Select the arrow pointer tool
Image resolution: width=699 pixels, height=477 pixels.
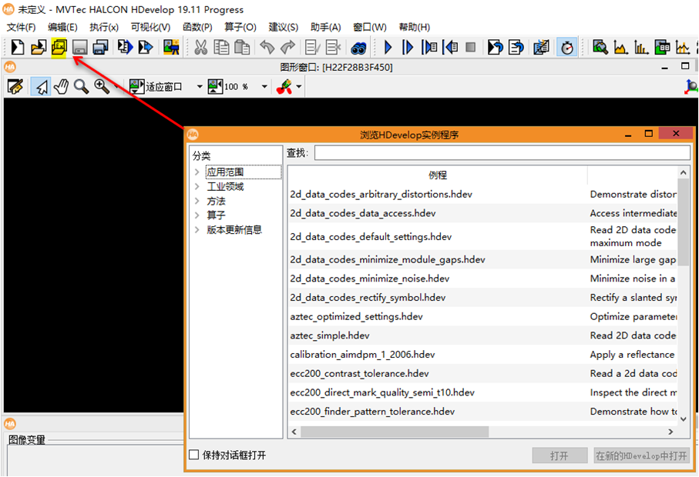coord(41,86)
